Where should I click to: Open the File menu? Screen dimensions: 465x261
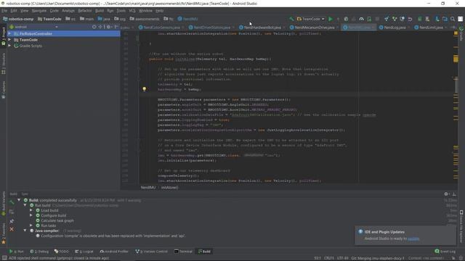(x=4, y=11)
